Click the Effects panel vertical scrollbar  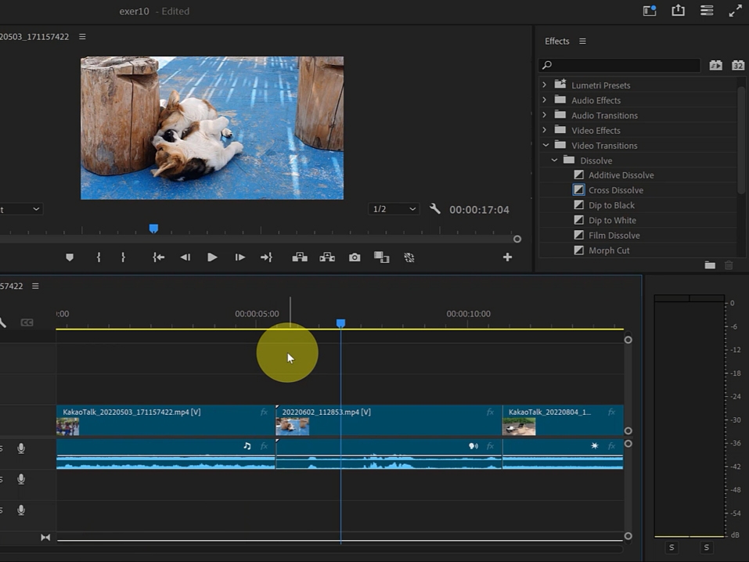(x=741, y=141)
